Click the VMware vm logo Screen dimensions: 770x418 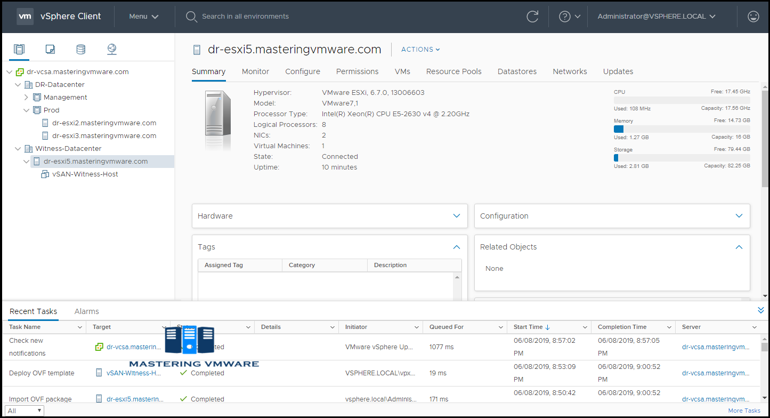(x=26, y=16)
